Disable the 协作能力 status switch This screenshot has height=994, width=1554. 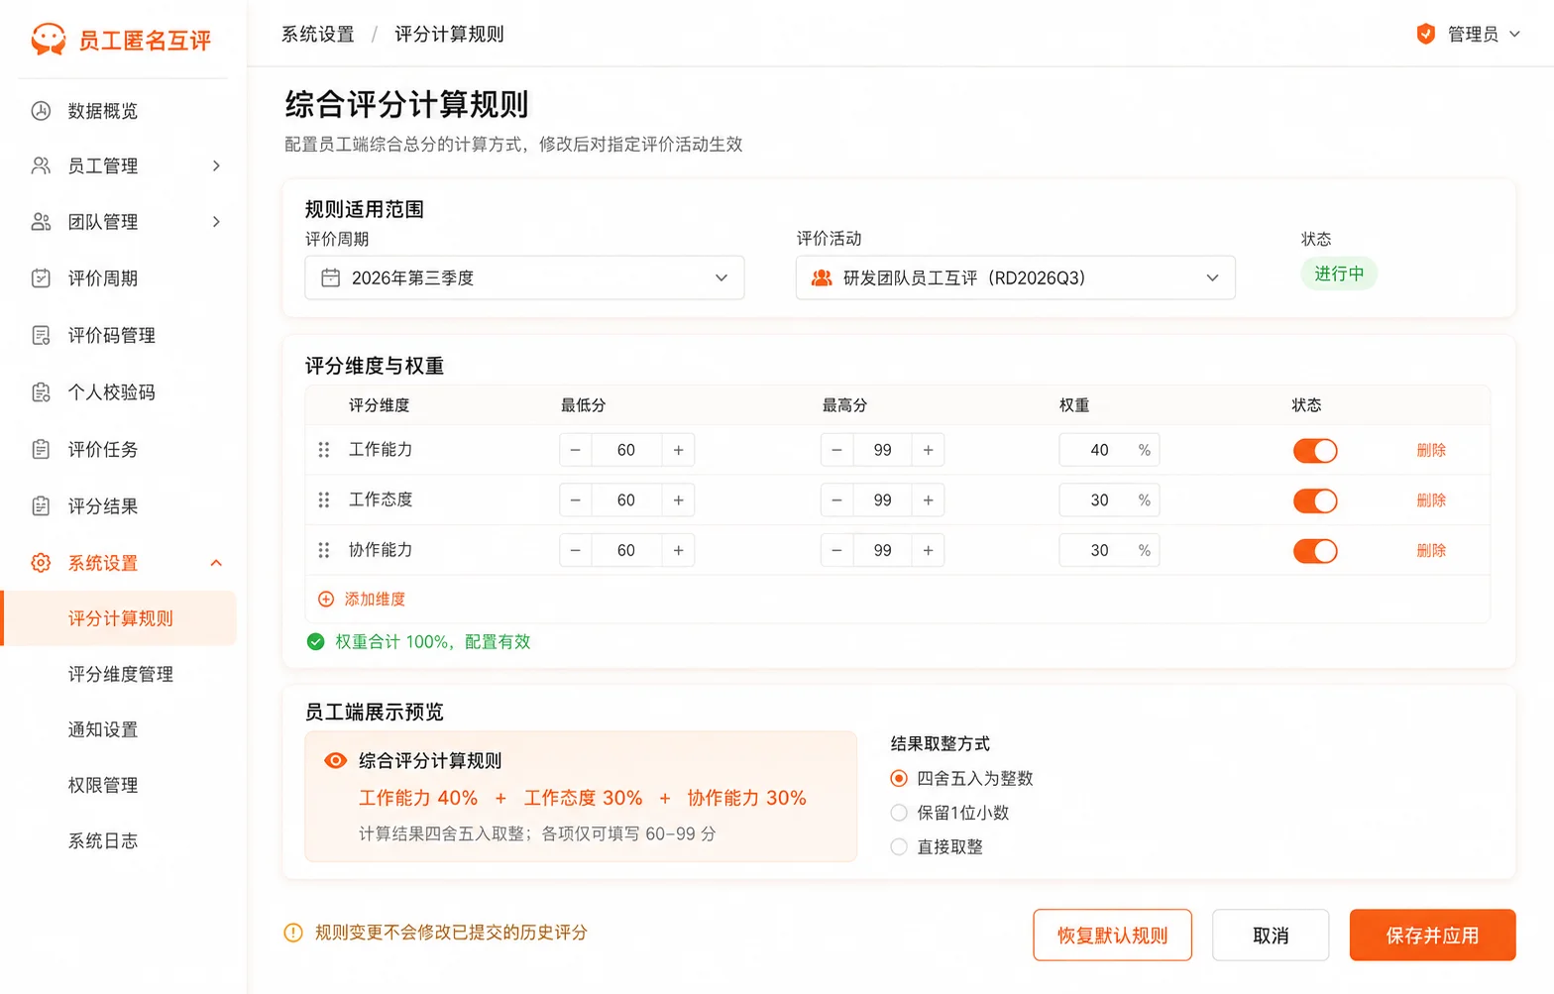click(1315, 551)
